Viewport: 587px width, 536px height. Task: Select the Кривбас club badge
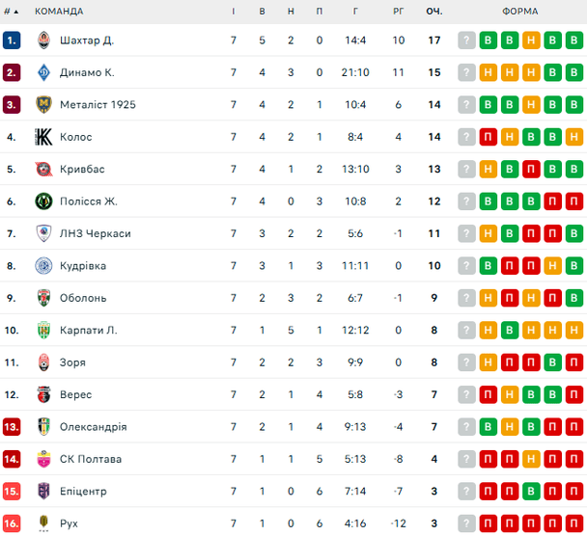pyautogui.click(x=42, y=170)
